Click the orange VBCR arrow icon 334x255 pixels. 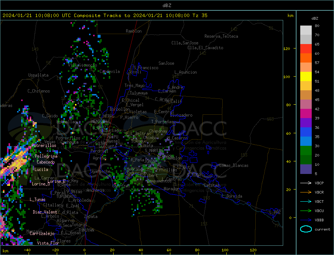306,192
